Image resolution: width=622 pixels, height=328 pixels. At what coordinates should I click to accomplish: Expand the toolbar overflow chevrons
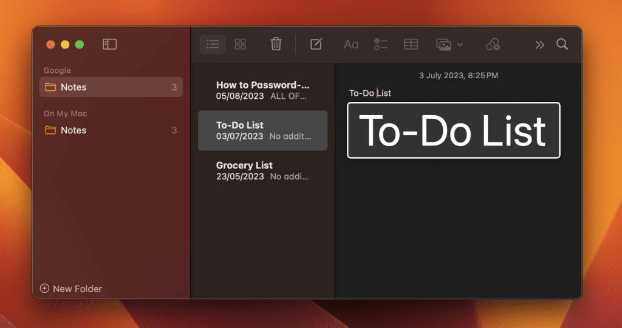[539, 44]
